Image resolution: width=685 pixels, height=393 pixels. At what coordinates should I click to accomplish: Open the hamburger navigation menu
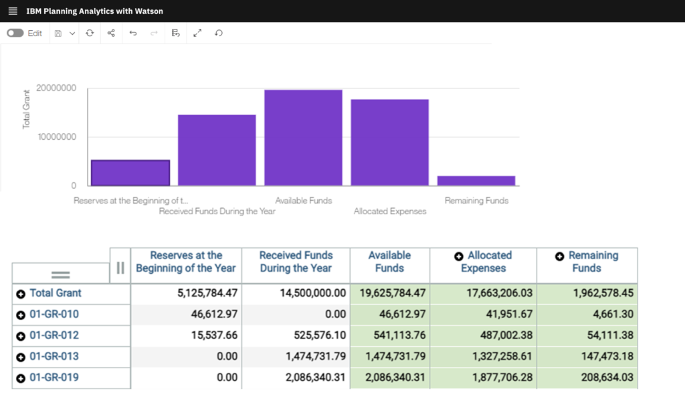click(x=12, y=11)
